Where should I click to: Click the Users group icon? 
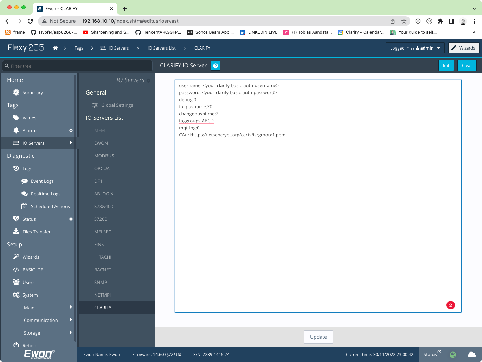point(16,282)
